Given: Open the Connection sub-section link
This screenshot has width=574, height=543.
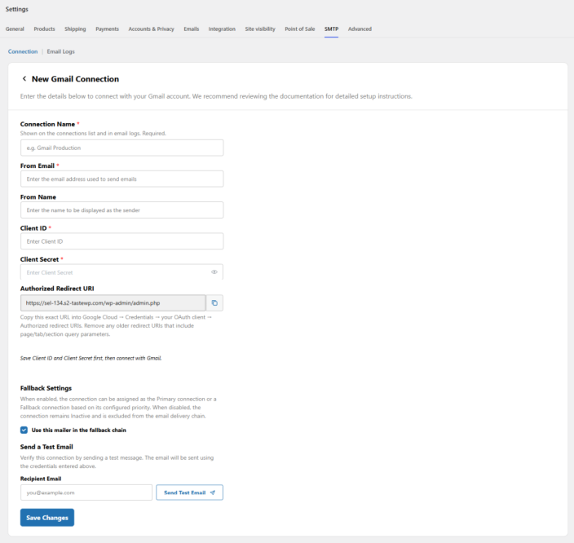Looking at the screenshot, I should 23,51.
